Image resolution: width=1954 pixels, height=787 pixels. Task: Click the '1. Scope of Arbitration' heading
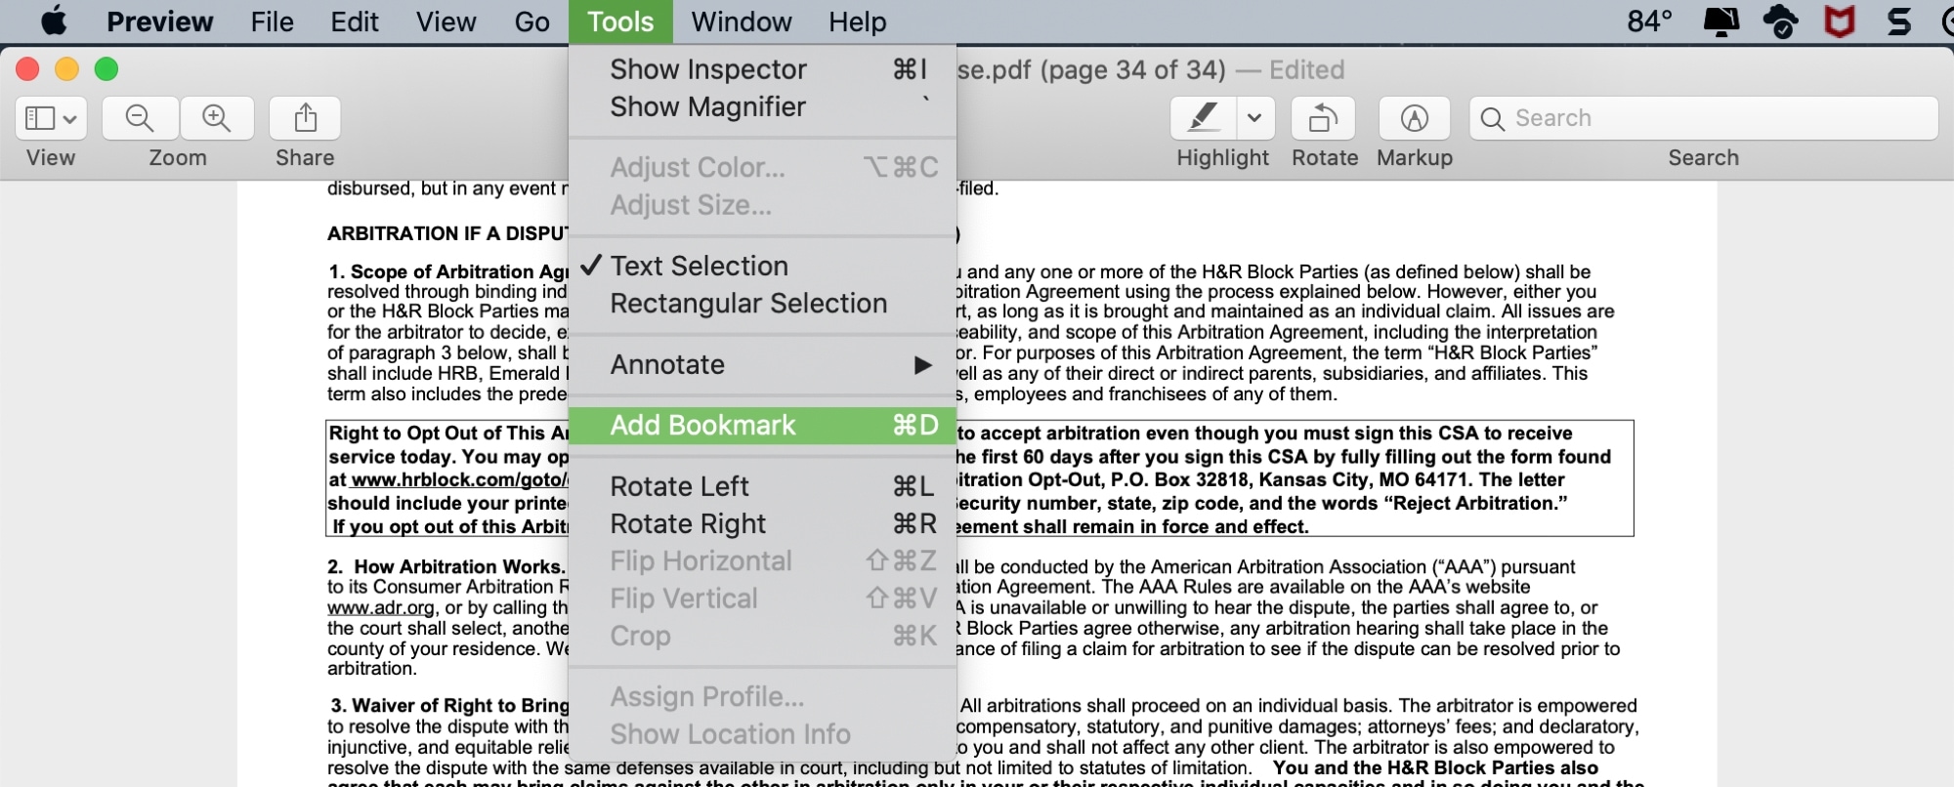point(448,271)
